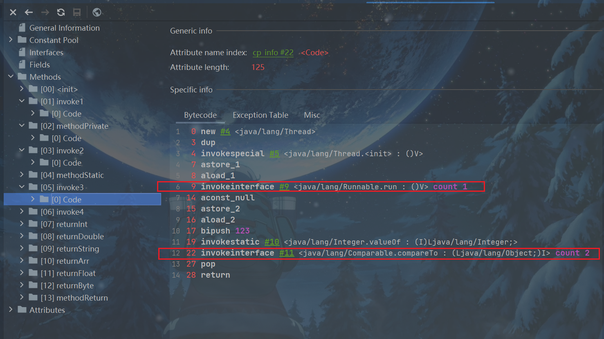Switch to the Exception Table tab

point(260,115)
